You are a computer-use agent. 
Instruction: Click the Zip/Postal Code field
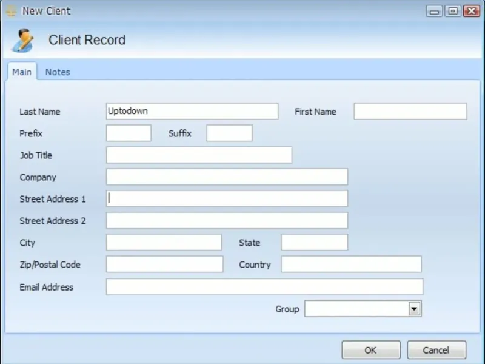(x=164, y=264)
